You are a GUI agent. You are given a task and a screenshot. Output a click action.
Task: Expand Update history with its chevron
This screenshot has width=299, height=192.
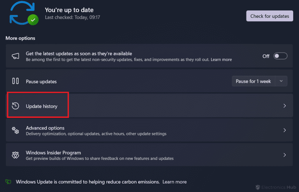pyautogui.click(x=285, y=106)
